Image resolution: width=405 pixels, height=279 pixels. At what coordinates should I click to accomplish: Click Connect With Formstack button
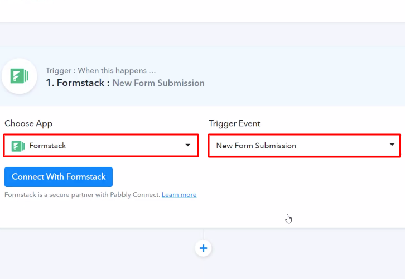click(x=59, y=177)
